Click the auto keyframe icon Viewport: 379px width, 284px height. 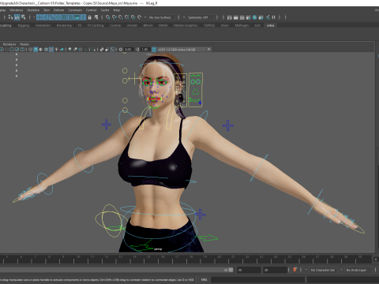[295, 270]
